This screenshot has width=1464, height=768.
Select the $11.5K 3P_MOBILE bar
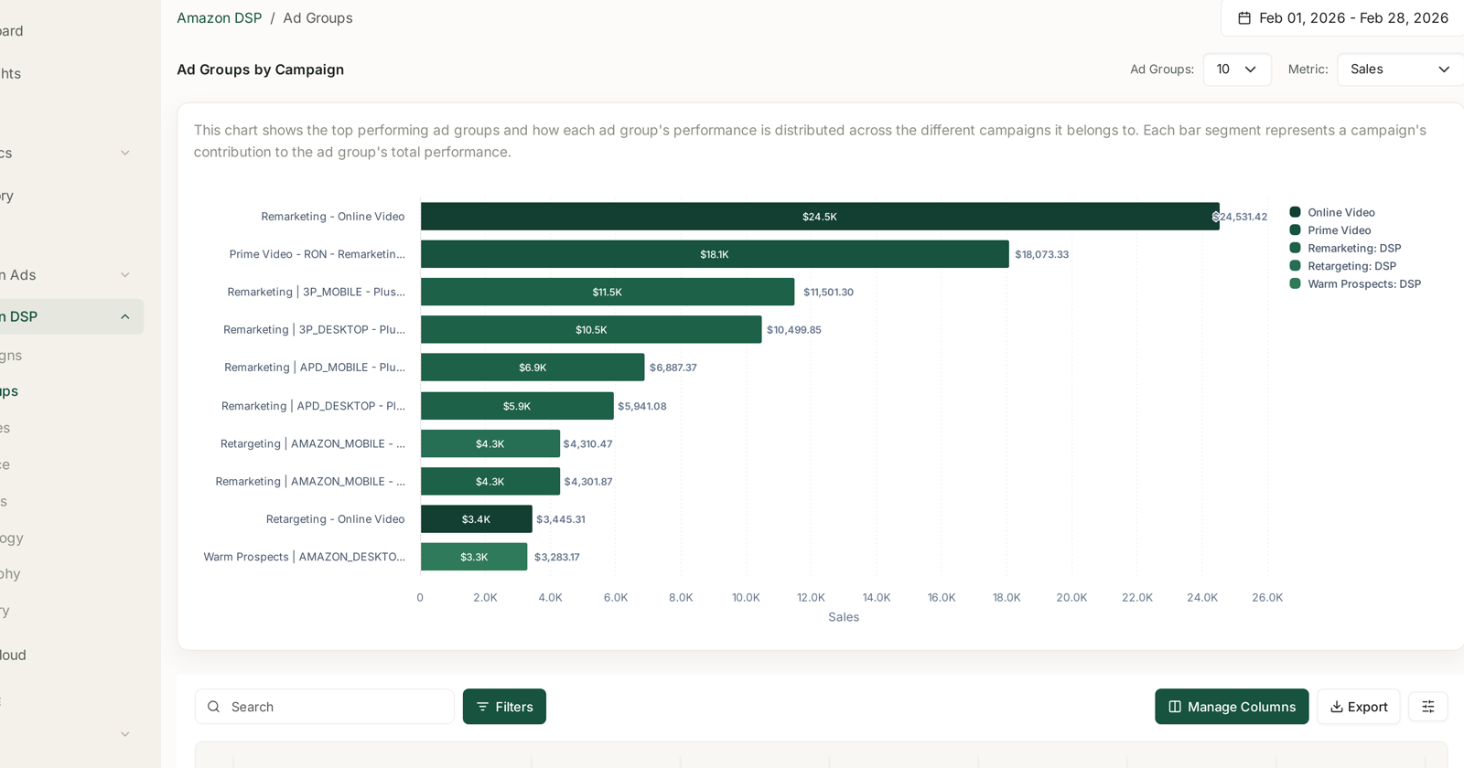(608, 292)
